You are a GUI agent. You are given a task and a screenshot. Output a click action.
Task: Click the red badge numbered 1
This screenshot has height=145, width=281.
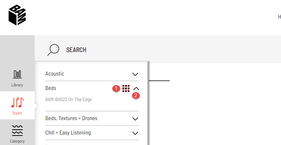coord(116,88)
